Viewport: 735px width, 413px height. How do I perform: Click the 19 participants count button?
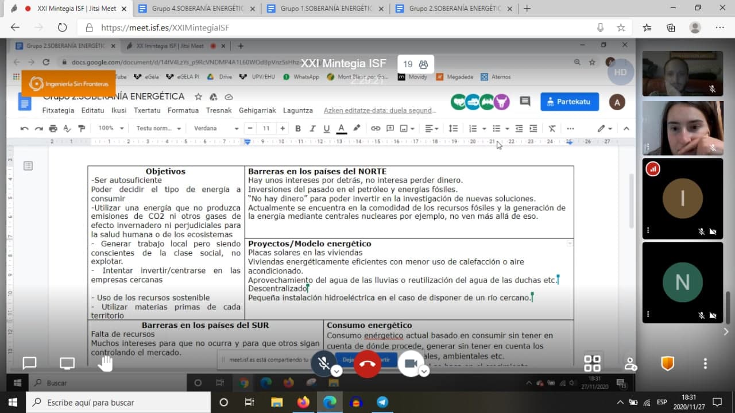(x=415, y=64)
